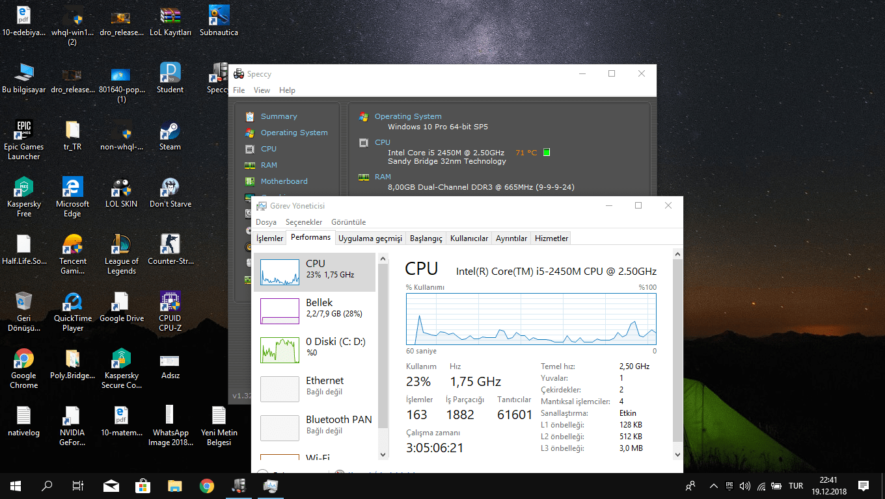
Task: Switch to the Ayrıntılar tab
Action: click(511, 238)
